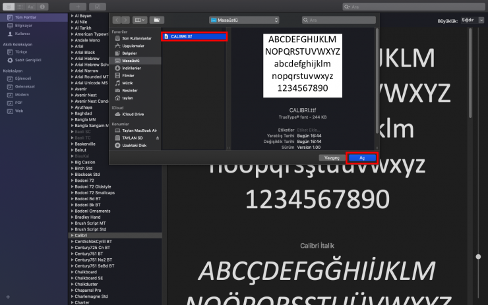Go forward with the dialog's right arrow
Screen dimensions: 488x305
click(125, 20)
